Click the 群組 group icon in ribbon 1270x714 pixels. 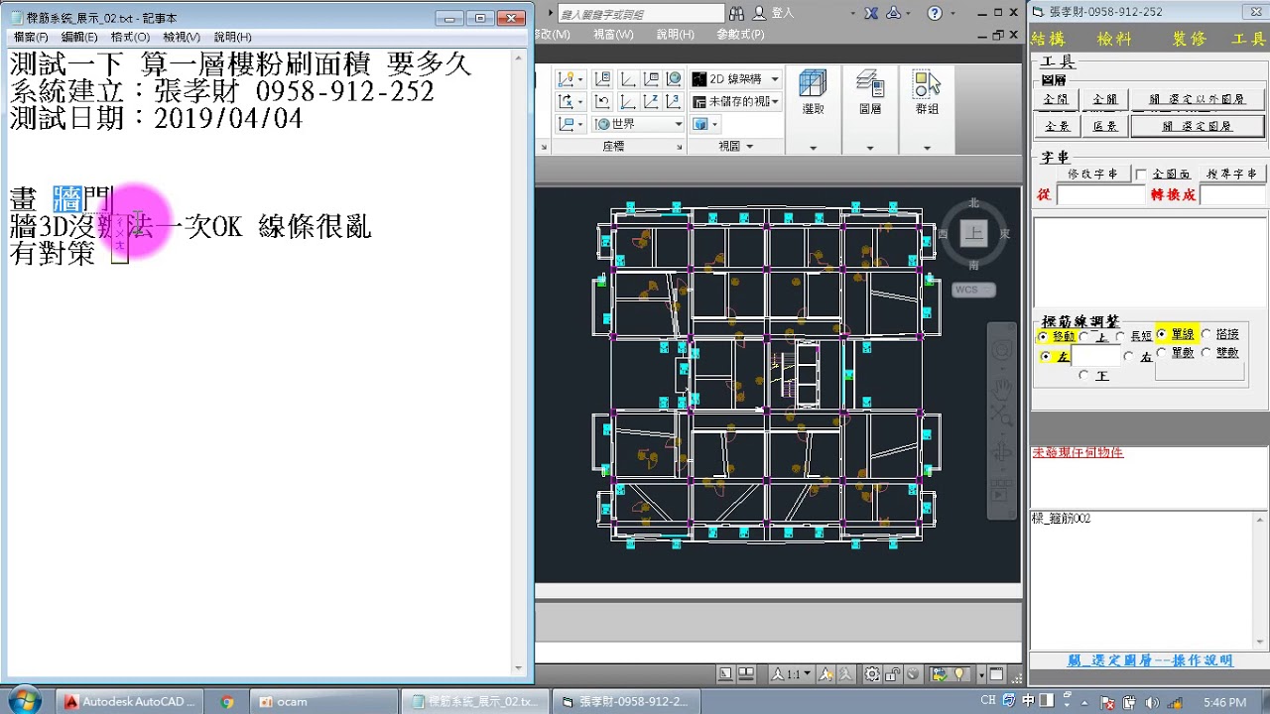coord(927,84)
